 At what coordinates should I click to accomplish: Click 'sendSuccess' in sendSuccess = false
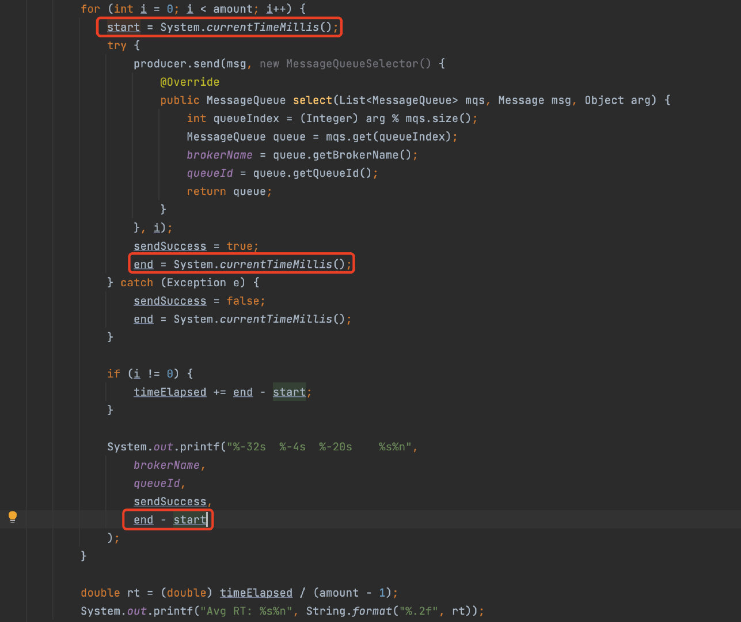[x=170, y=301]
